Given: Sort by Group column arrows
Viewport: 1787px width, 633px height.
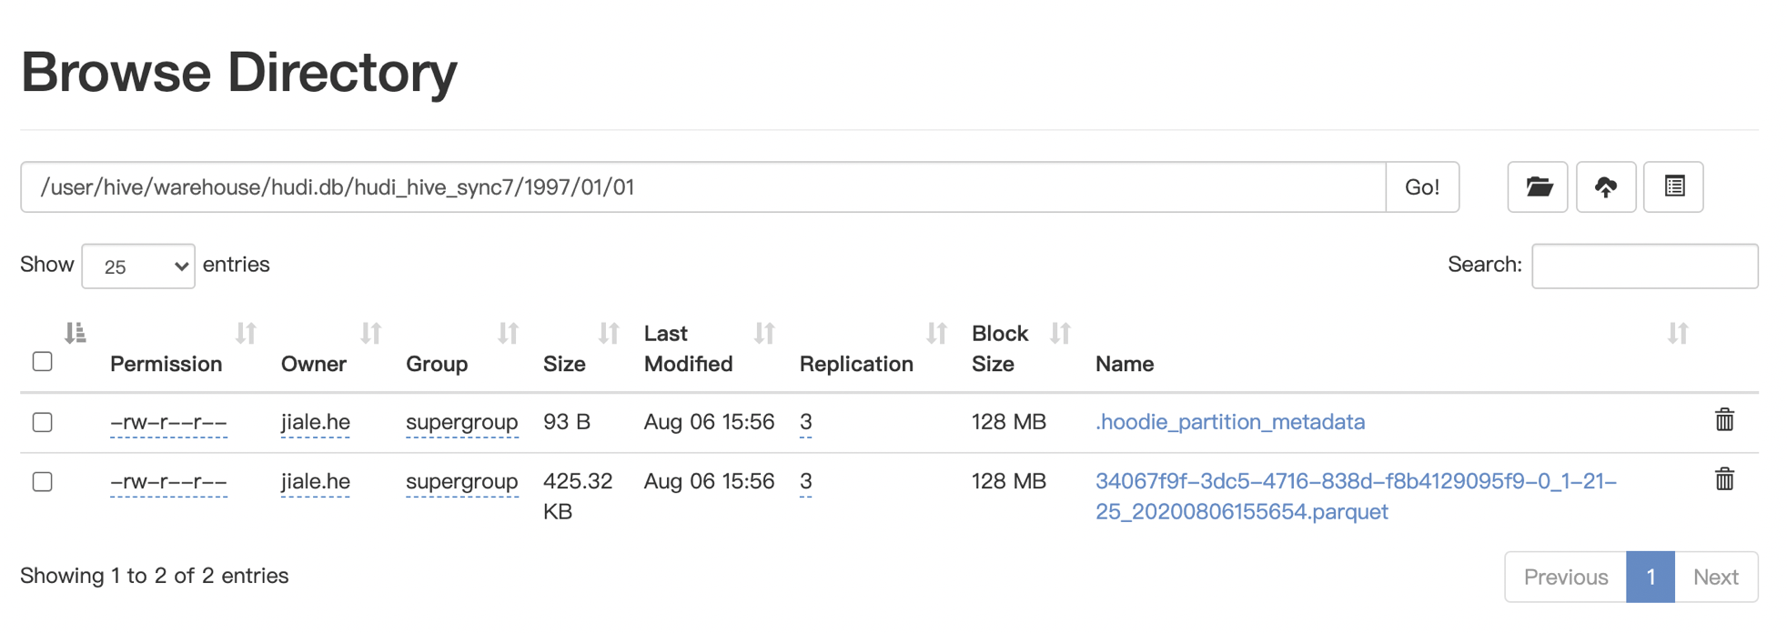Looking at the screenshot, I should (x=508, y=334).
